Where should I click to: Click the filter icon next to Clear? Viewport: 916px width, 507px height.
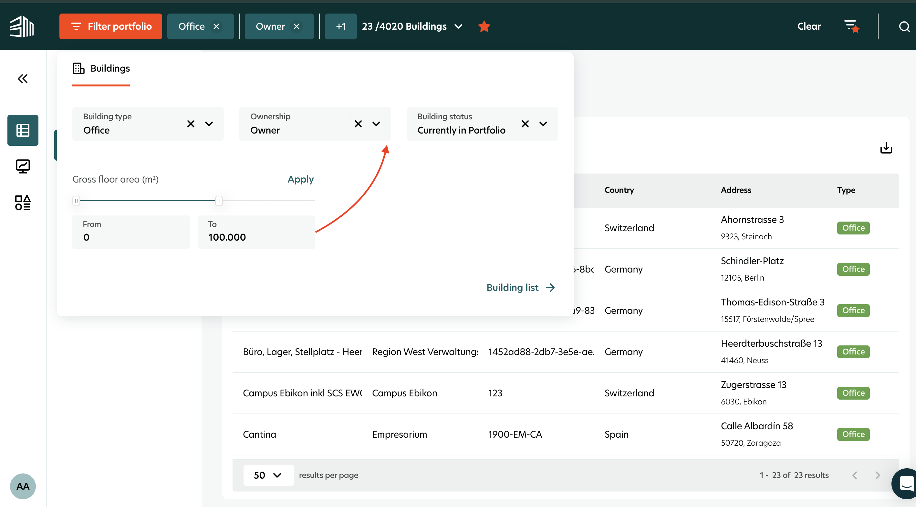pos(852,26)
